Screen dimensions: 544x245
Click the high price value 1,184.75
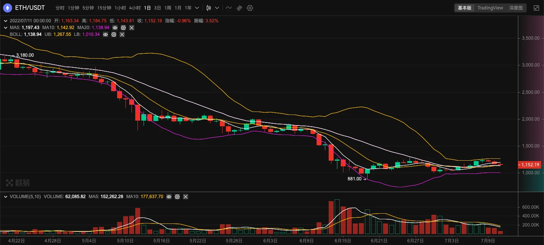(97, 21)
